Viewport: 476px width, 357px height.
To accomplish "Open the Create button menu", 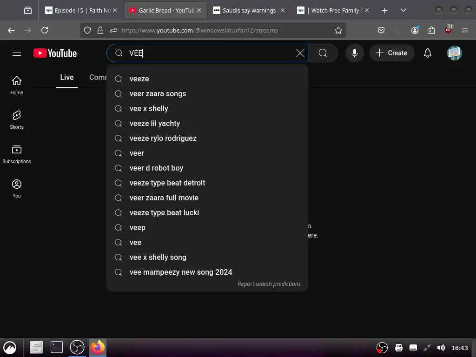I will pyautogui.click(x=391, y=53).
